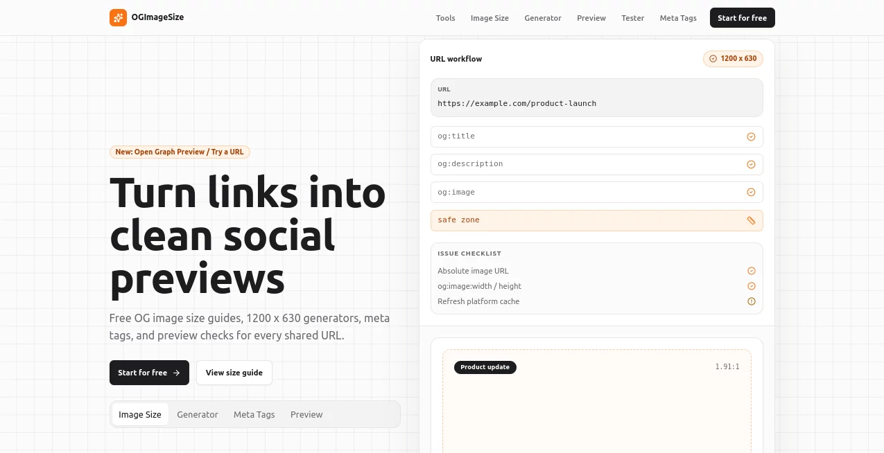
Task: Click the check icon in og:title row
Action: tap(751, 136)
